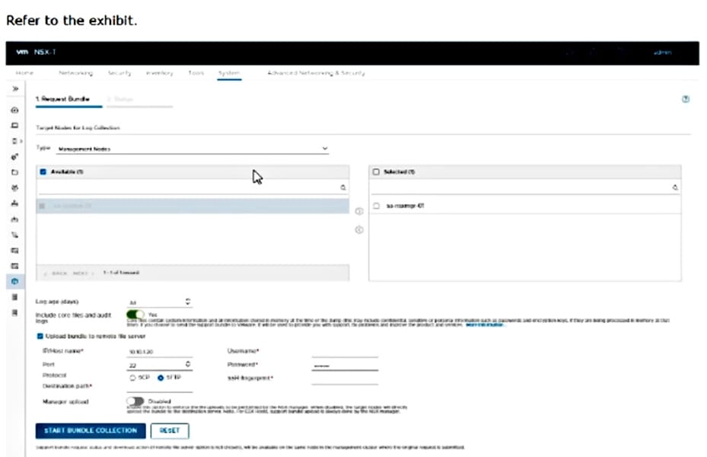The height and width of the screenshot is (457, 707).
Task: Click the Reset button
Action: (x=169, y=430)
